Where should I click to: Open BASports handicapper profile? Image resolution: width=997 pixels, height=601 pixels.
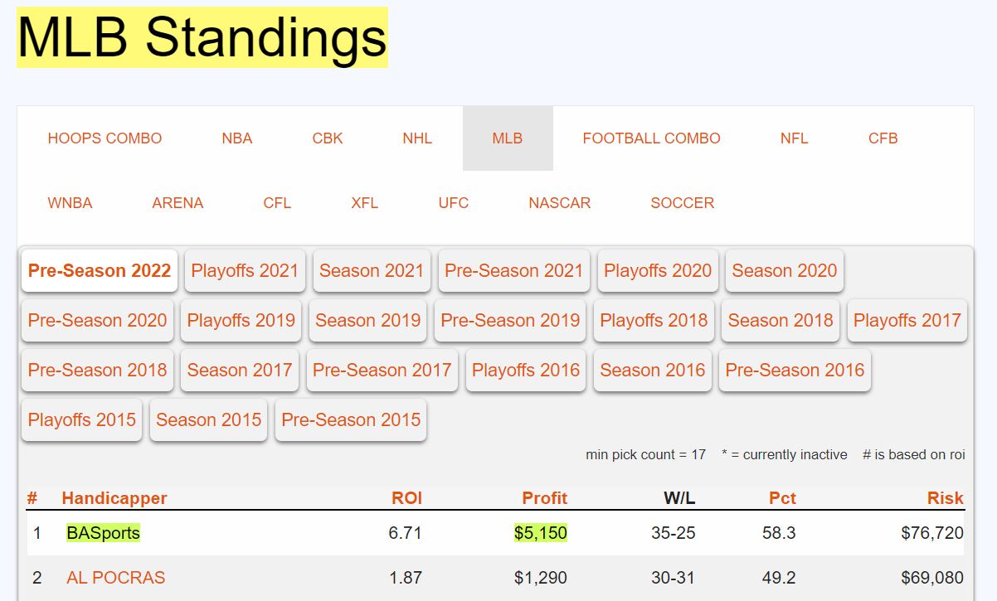coord(104,533)
